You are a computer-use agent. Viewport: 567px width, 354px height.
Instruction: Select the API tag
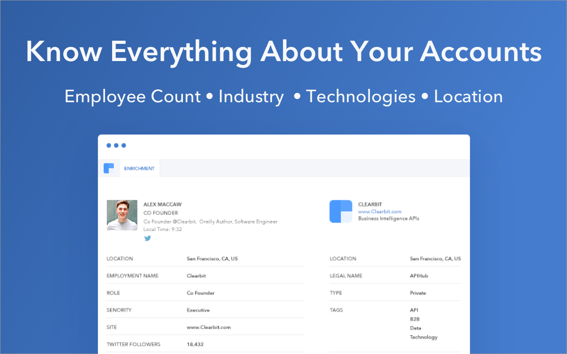[x=414, y=310]
